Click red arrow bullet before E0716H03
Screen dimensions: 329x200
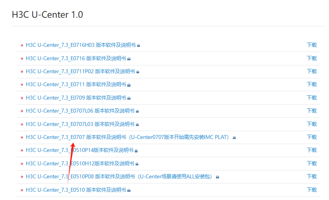coord(22,45)
